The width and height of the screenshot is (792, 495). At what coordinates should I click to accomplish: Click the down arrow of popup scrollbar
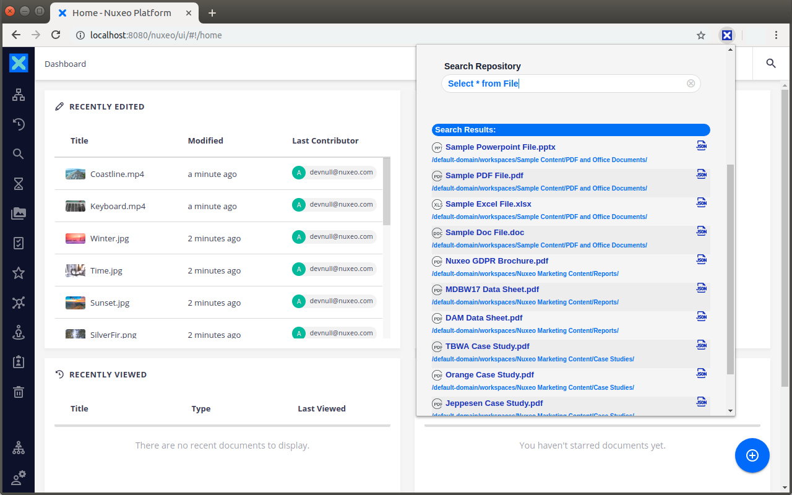click(730, 411)
